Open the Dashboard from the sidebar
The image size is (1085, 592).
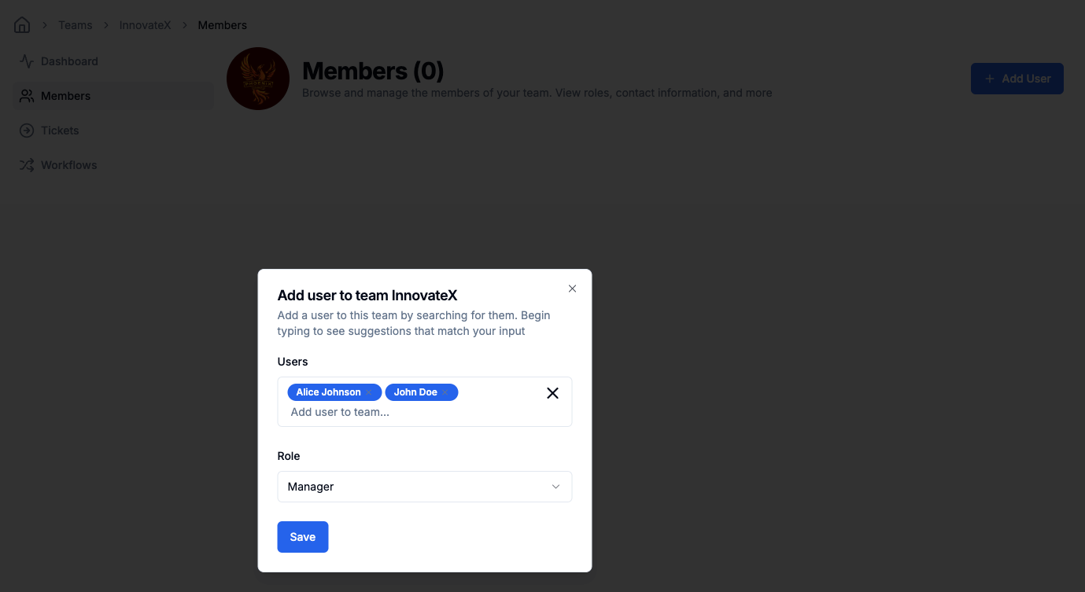coord(28,61)
